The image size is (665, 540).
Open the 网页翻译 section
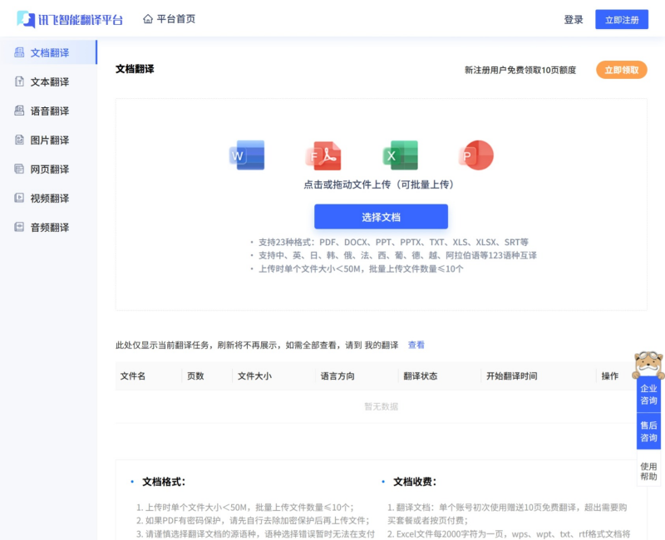pos(46,169)
